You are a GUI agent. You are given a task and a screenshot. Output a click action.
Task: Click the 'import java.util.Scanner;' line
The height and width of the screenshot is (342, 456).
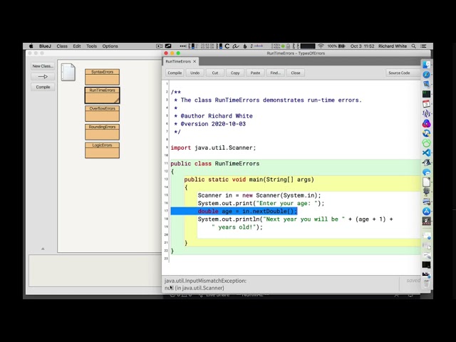[x=213, y=147]
